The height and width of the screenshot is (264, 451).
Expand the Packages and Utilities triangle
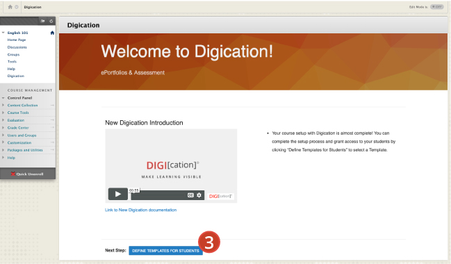click(x=3, y=150)
